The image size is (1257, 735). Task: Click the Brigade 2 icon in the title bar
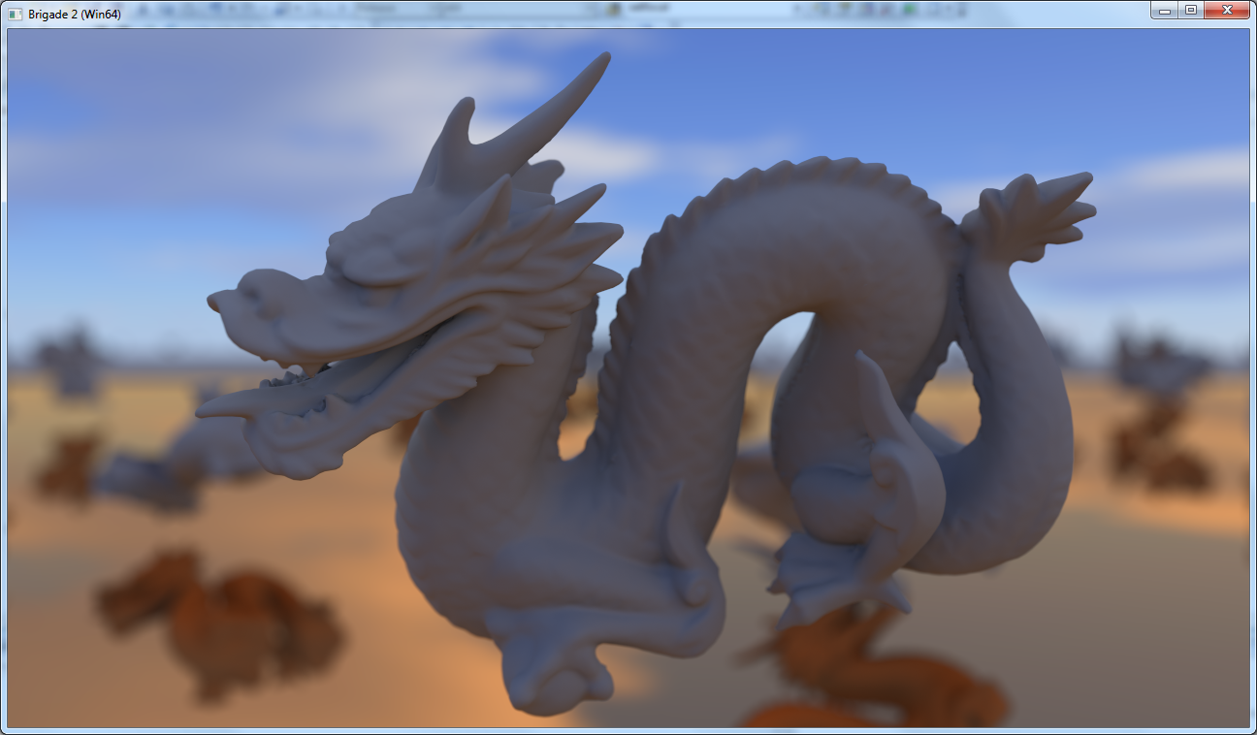click(x=16, y=10)
